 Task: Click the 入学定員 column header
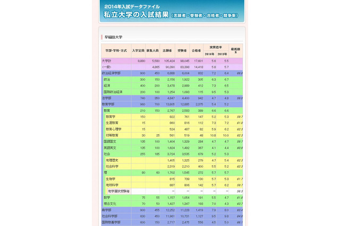tap(138, 50)
